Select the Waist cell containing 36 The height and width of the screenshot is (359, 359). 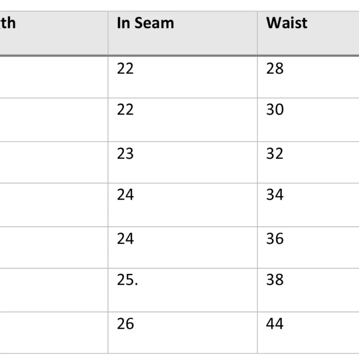(275, 239)
